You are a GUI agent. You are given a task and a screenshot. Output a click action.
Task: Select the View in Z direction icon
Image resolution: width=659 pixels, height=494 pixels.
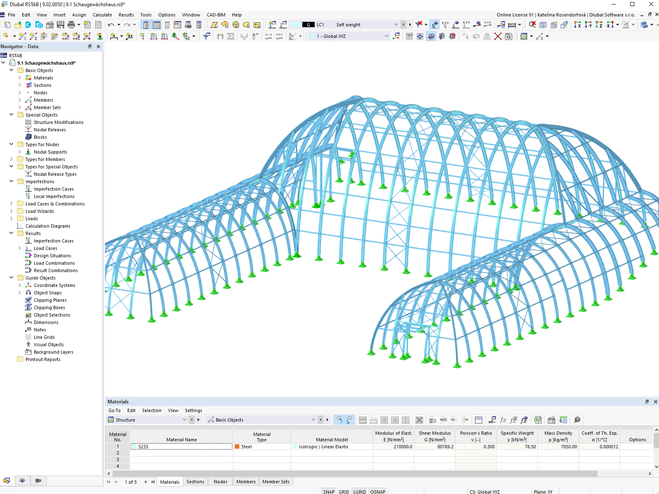(x=599, y=25)
